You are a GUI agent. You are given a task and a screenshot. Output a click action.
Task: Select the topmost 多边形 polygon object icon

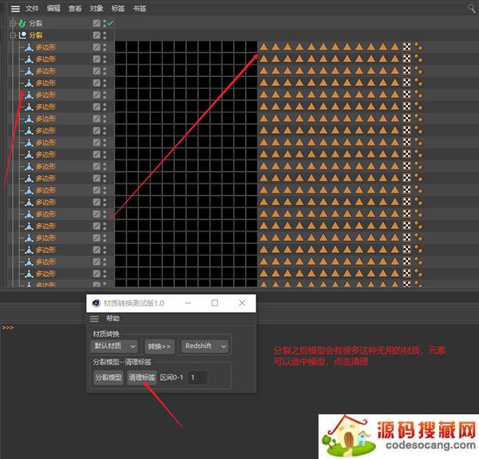tap(29, 47)
